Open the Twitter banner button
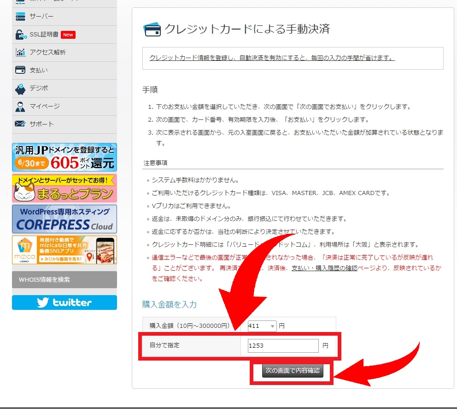Screen dimensions: 457x409 coord(64,302)
